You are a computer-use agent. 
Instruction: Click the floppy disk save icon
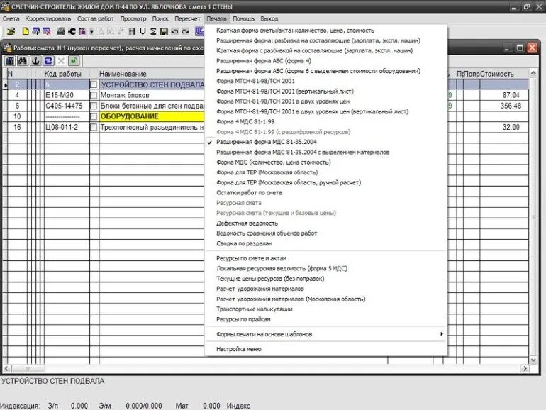coord(164,32)
